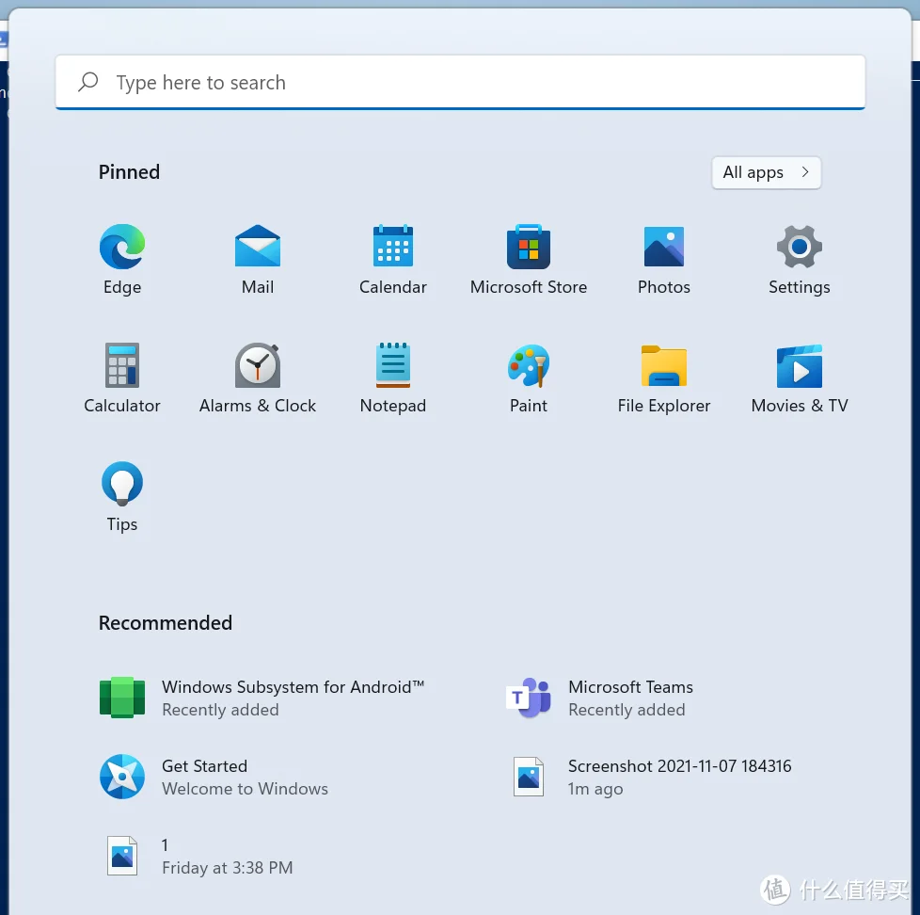
Task: Open the Microsoft Teams recommended icon
Action: point(529,698)
